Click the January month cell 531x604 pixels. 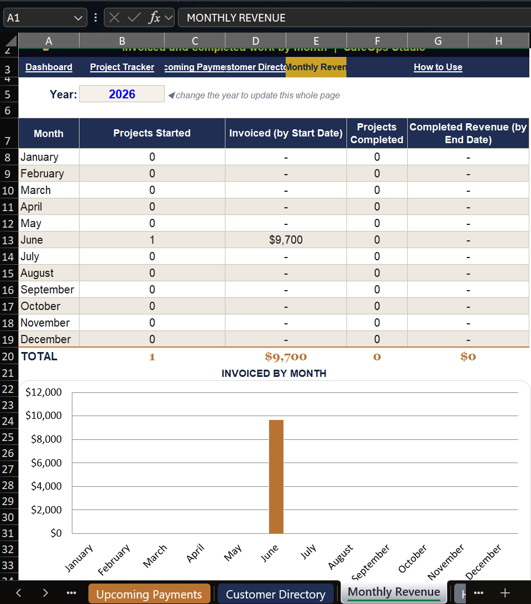[49, 157]
